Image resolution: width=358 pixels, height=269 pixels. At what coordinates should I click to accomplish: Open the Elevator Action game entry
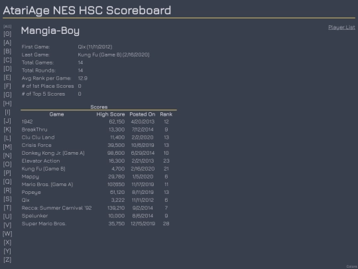click(x=40, y=161)
